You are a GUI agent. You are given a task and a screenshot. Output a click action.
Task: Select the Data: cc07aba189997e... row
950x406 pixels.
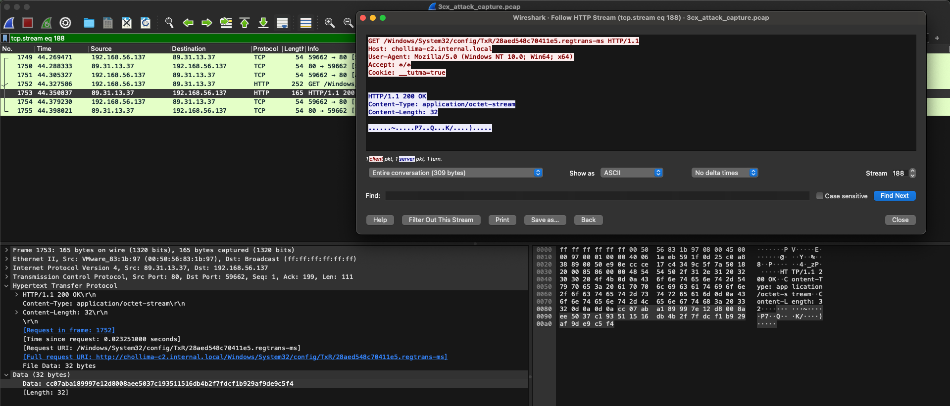click(264, 384)
